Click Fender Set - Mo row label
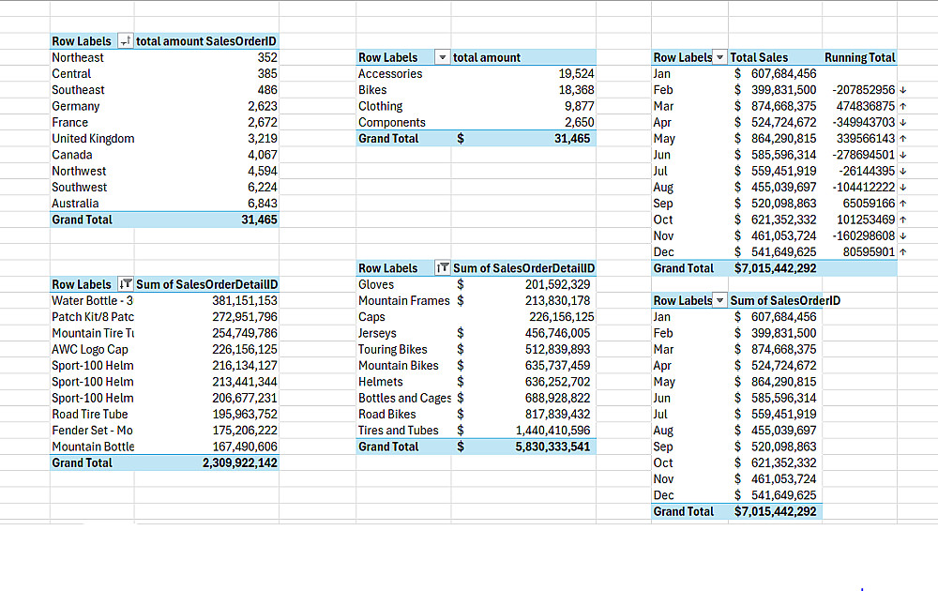 tap(92, 430)
